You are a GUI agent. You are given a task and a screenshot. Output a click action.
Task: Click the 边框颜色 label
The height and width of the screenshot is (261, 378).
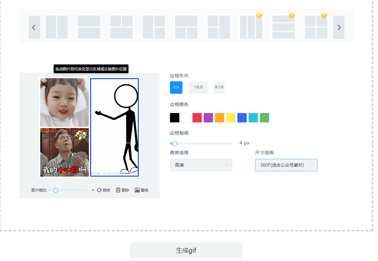point(179,104)
